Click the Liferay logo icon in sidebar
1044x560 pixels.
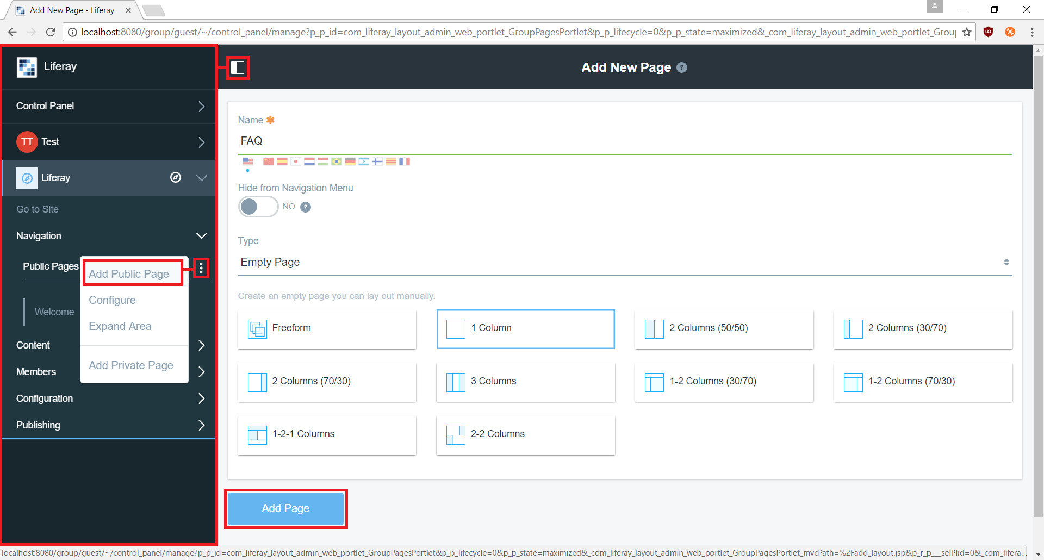point(26,66)
